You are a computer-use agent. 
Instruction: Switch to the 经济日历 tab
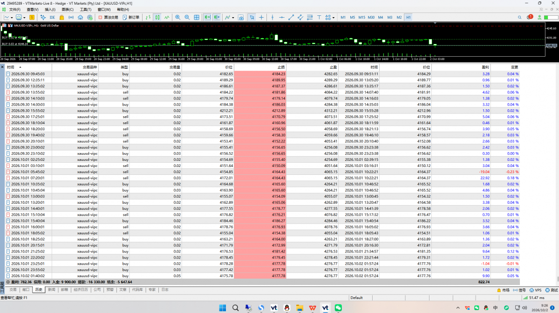coord(81,289)
